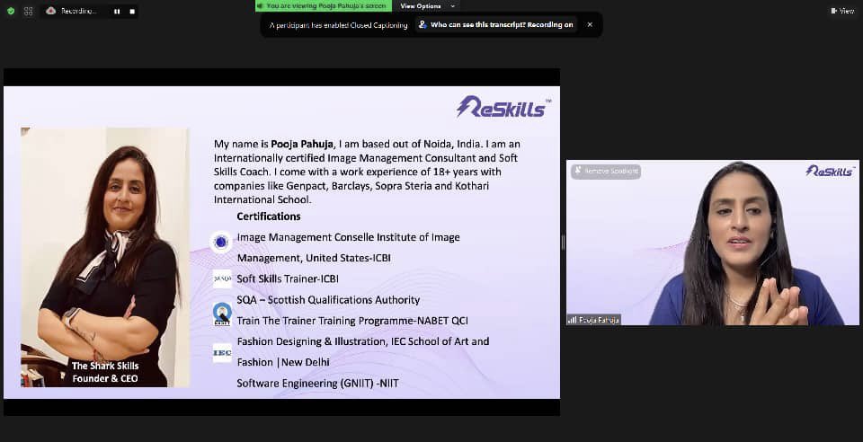The image size is (863, 442).
Task: Click the presenter photo on the slide
Action: pyautogui.click(x=105, y=257)
